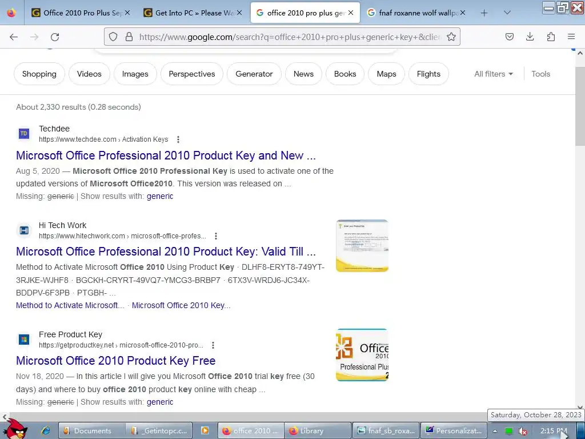Screen dimensions: 585x439
Task: Close the Get Into PC tab
Action: tap(239, 13)
